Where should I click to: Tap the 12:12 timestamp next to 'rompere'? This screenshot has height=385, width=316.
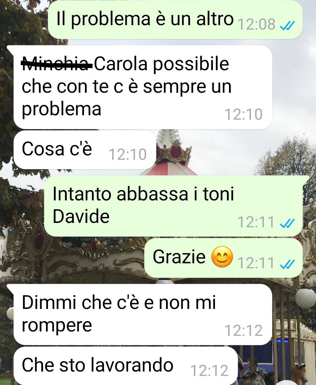click(243, 331)
